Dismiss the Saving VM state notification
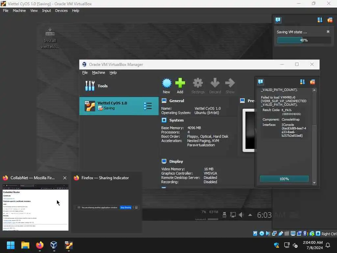The width and height of the screenshot is (337, 253). pyautogui.click(x=328, y=32)
